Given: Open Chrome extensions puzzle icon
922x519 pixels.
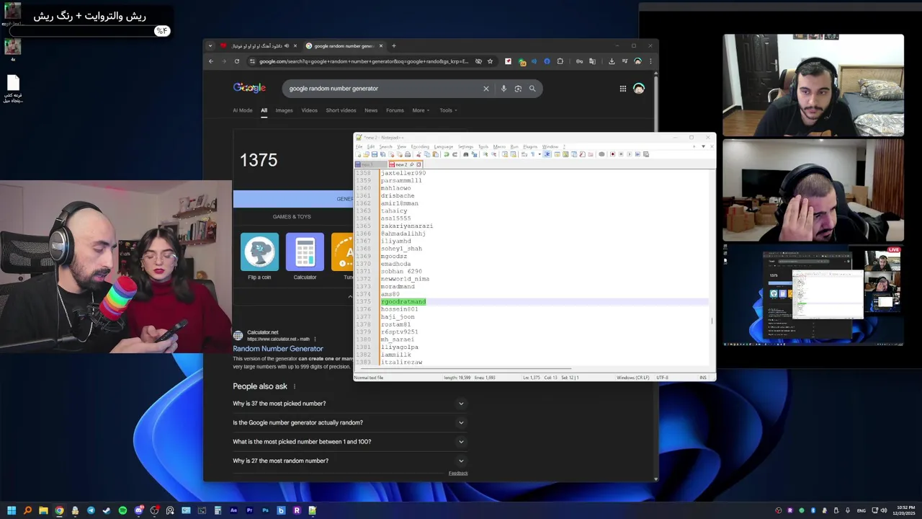Looking at the screenshot, I should point(560,61).
